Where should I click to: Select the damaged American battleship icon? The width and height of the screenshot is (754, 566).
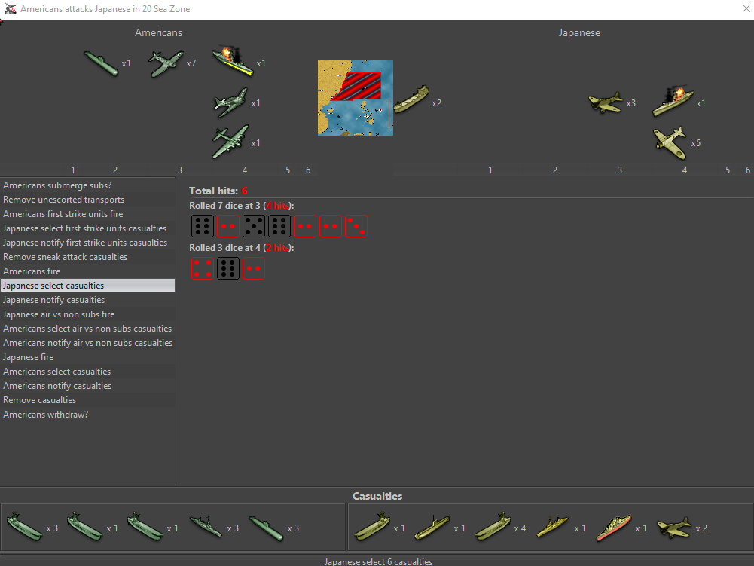pyautogui.click(x=232, y=63)
